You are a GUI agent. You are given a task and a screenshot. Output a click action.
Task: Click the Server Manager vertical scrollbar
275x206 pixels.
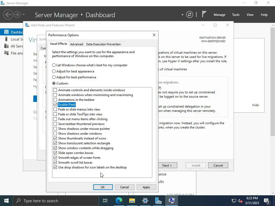[x=273, y=82]
